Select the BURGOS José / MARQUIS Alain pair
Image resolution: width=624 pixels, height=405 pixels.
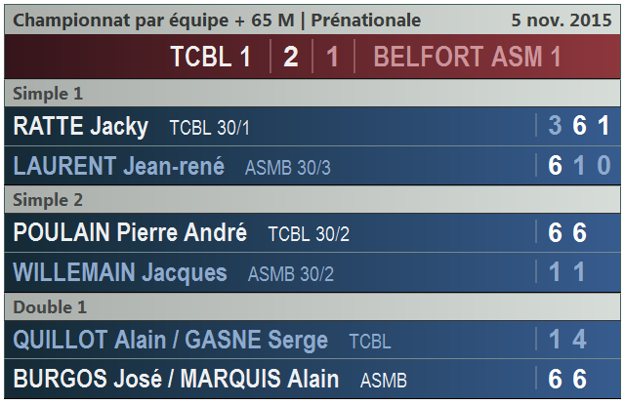177,379
